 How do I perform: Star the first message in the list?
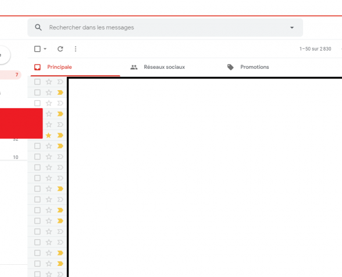[49, 82]
